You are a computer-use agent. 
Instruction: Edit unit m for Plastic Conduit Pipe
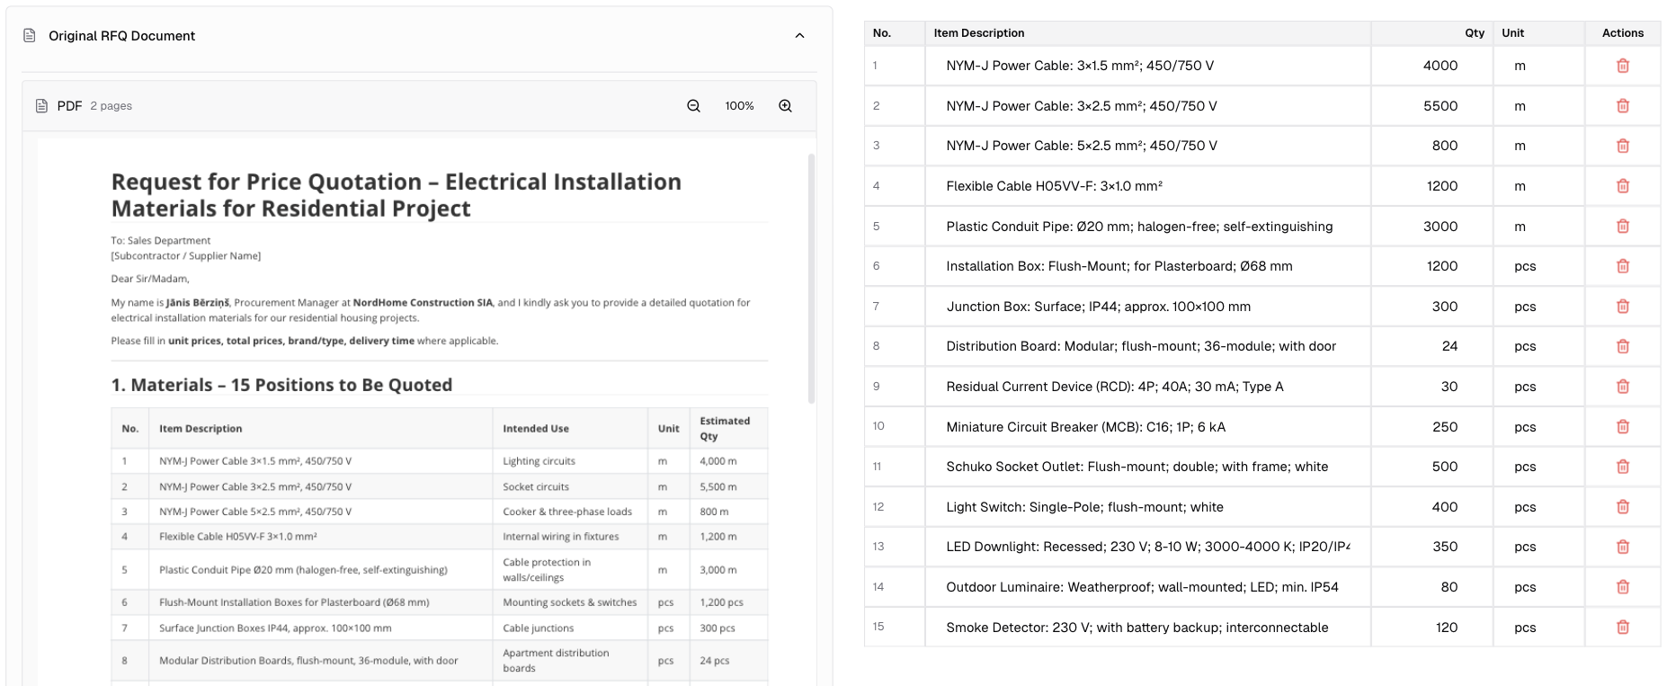(x=1538, y=227)
